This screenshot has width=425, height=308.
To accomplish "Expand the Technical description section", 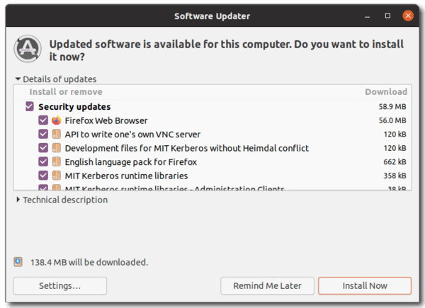I will pyautogui.click(x=18, y=200).
